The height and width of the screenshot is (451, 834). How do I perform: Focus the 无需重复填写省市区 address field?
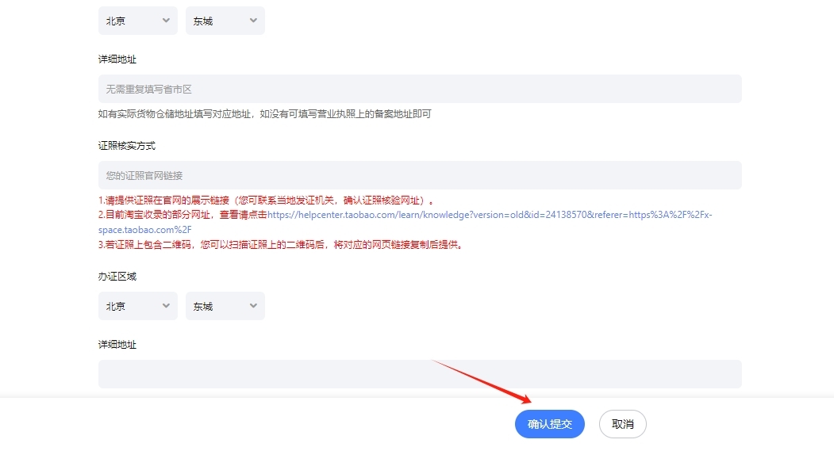pyautogui.click(x=419, y=89)
